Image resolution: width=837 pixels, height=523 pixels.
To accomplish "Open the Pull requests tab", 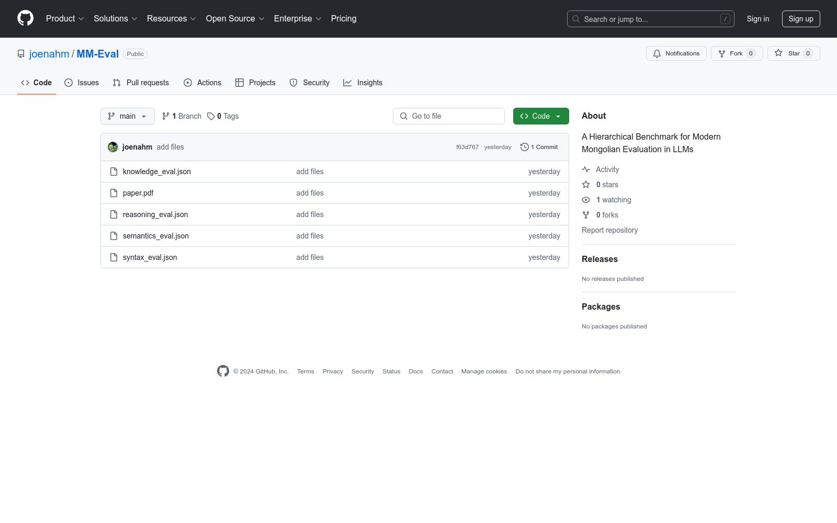I will [x=141, y=83].
